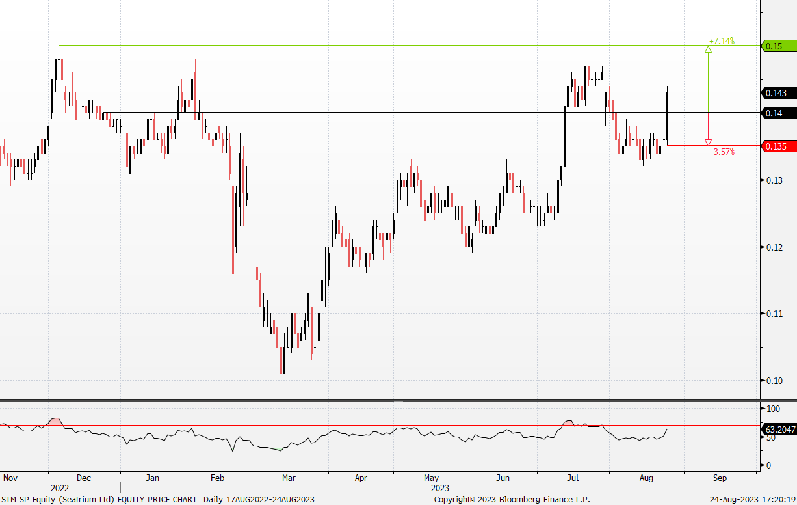Click the +7.14% upside annotation
797x505 pixels.
(722, 41)
